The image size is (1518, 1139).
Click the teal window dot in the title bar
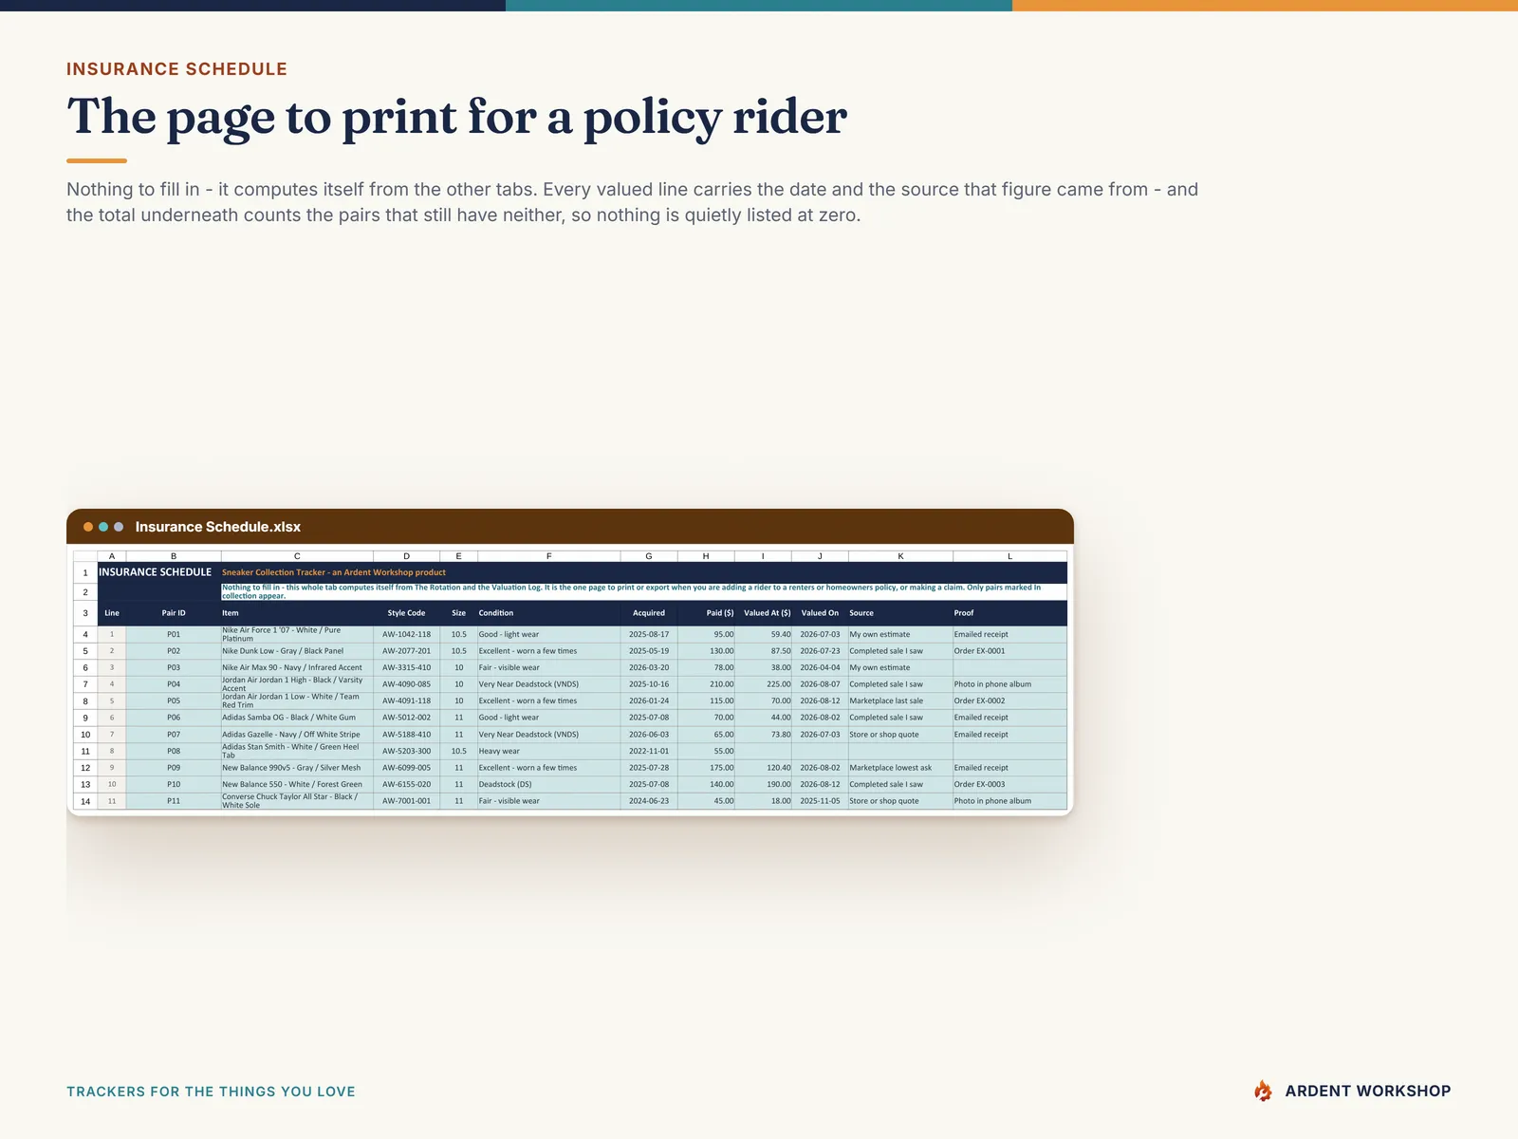click(103, 527)
